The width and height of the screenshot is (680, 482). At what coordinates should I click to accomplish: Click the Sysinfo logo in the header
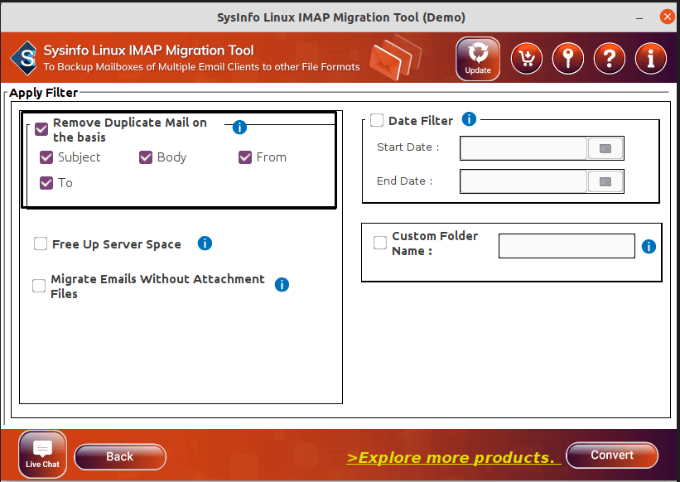(25, 58)
